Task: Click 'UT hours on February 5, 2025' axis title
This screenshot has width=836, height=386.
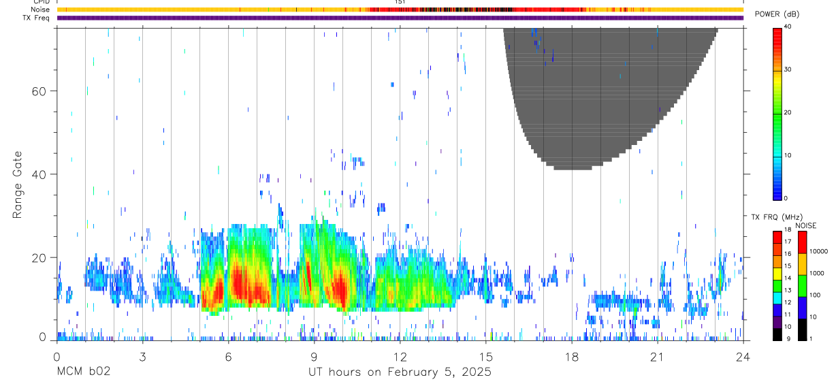Action: coord(400,372)
